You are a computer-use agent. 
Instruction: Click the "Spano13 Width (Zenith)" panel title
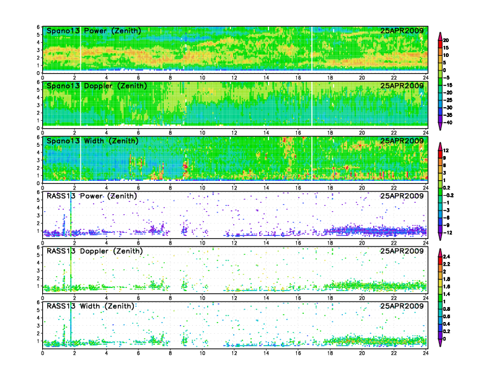coord(92,141)
